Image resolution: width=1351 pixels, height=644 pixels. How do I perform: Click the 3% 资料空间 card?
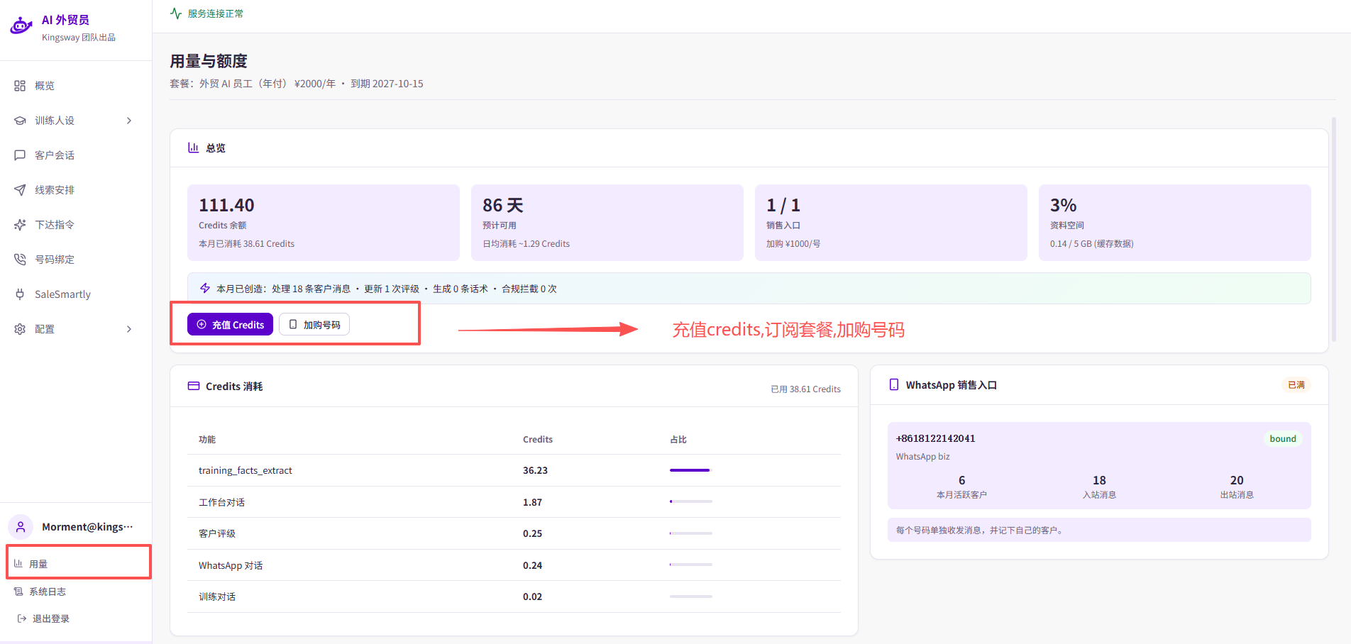tap(1175, 223)
